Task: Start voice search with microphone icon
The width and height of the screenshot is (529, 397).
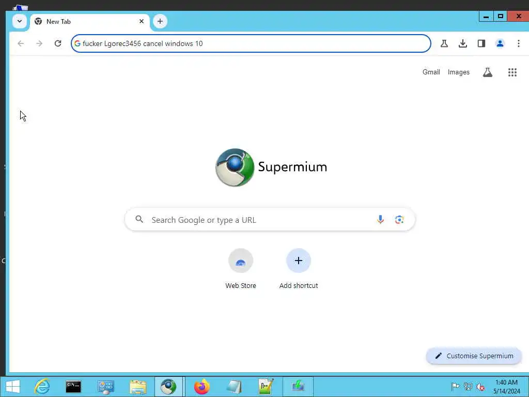Action: click(380, 220)
